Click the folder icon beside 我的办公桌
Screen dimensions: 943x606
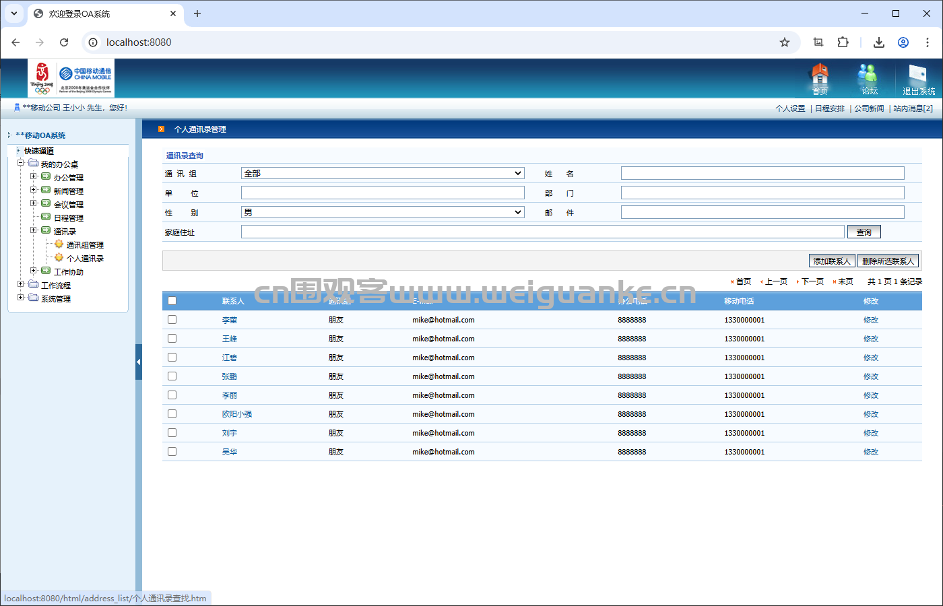pyautogui.click(x=34, y=163)
